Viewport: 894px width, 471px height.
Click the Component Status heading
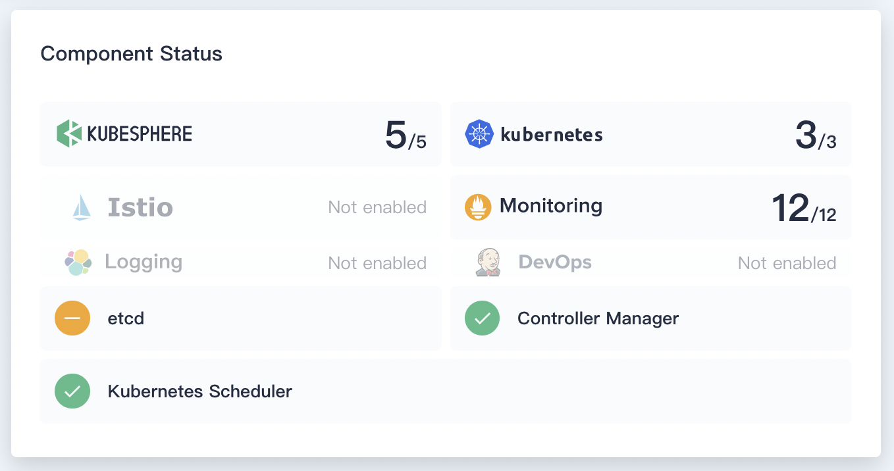click(x=131, y=53)
